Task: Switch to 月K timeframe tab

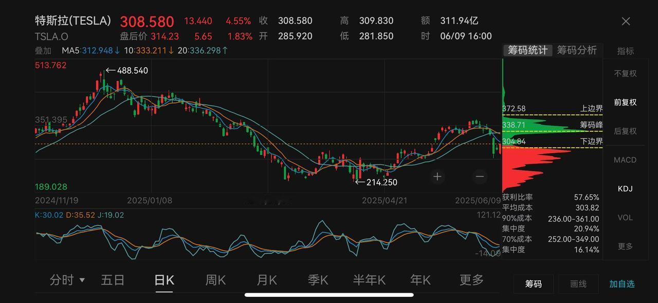Action: pos(267,280)
